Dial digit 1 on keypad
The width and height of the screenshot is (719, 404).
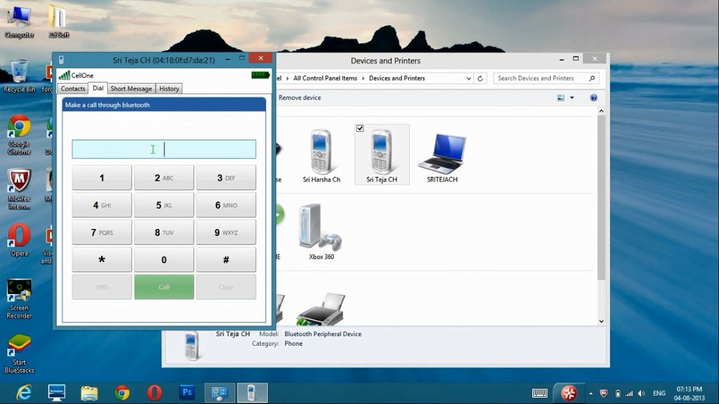point(102,178)
